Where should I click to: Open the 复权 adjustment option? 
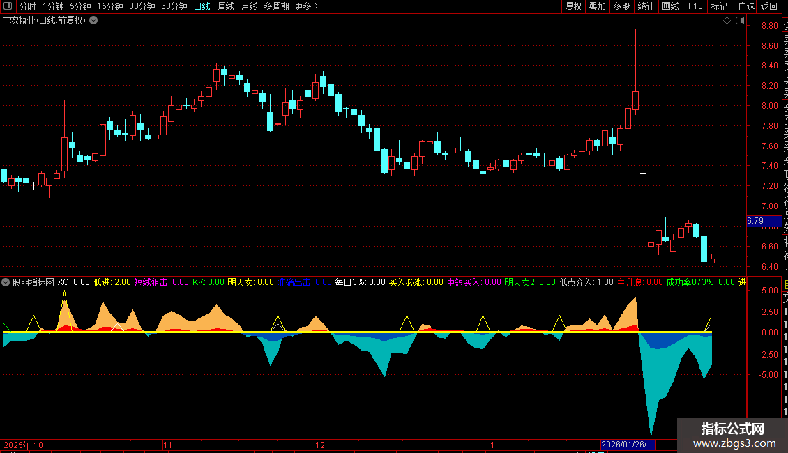click(x=573, y=6)
